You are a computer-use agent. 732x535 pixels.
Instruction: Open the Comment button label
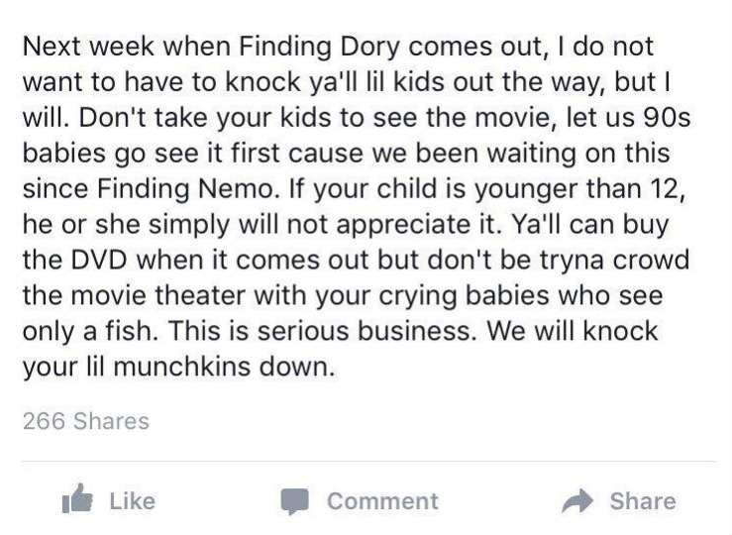382,501
